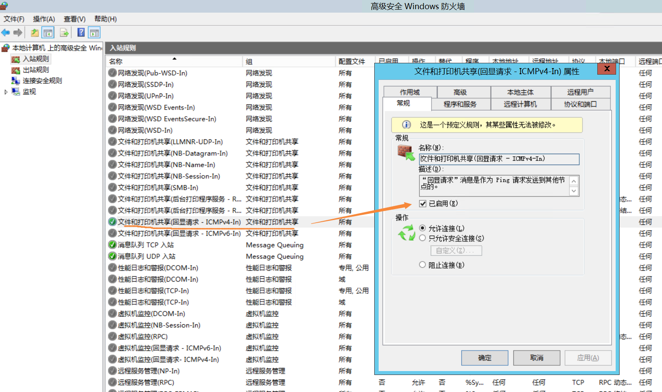Toggle the console tree pane toolbar icon
The height and width of the screenshot is (392, 662).
[48, 33]
